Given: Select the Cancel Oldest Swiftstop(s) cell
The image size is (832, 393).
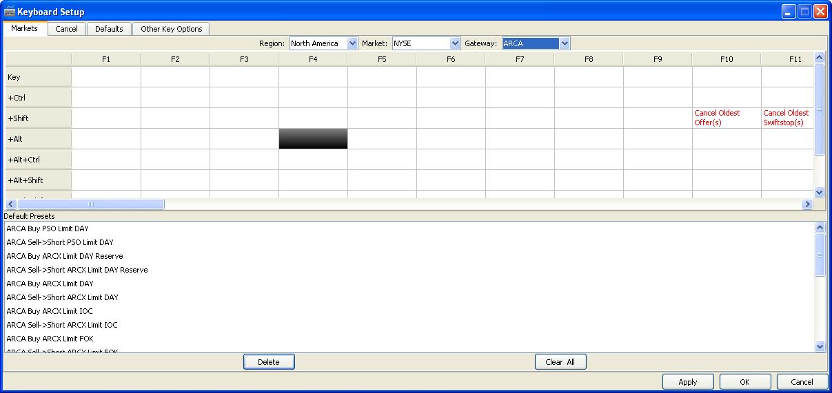Looking at the screenshot, I should [x=787, y=118].
